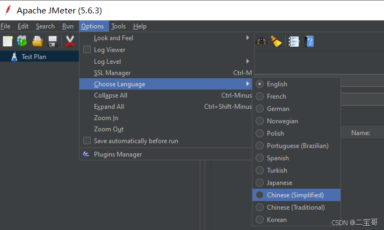
Task: Click Expand All menu entry
Action: point(166,107)
